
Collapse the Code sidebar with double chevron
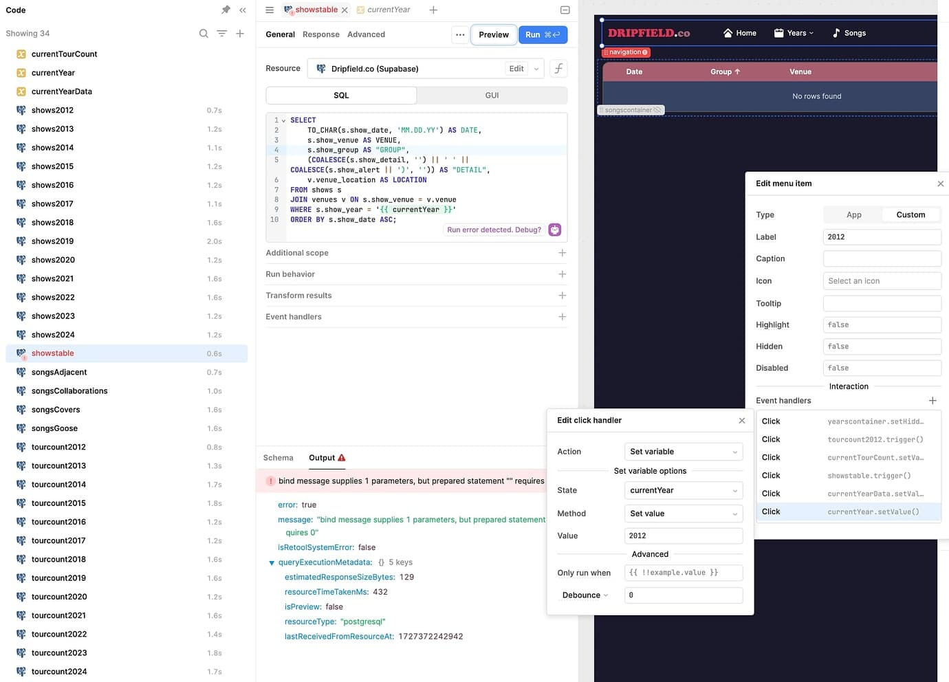click(243, 10)
